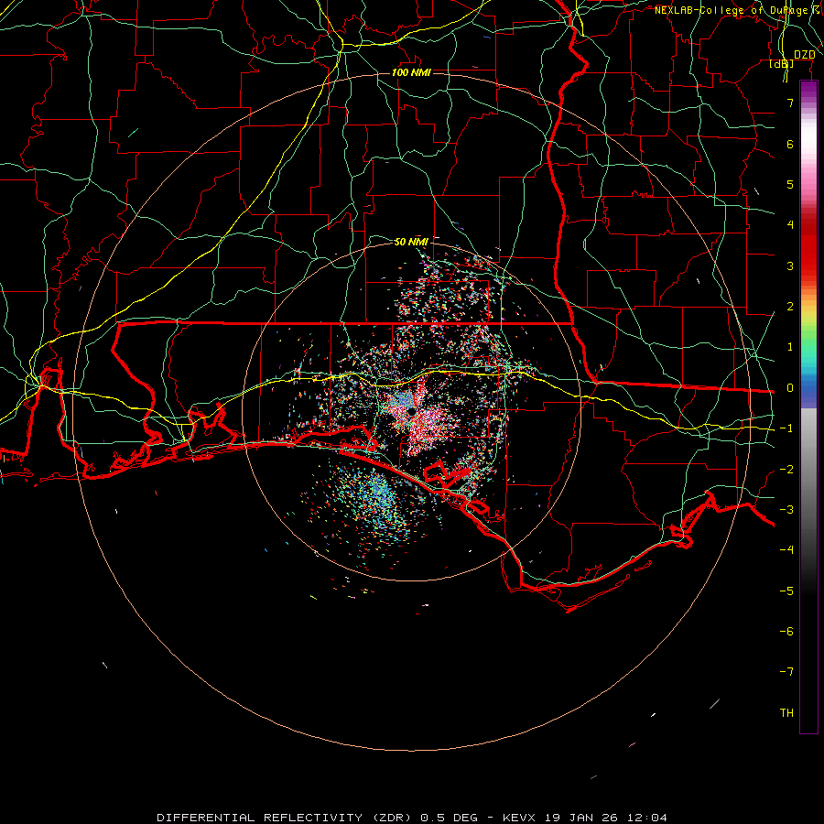The width and height of the screenshot is (824, 824).
Task: Click the [dB] units label
Action: pos(782,63)
